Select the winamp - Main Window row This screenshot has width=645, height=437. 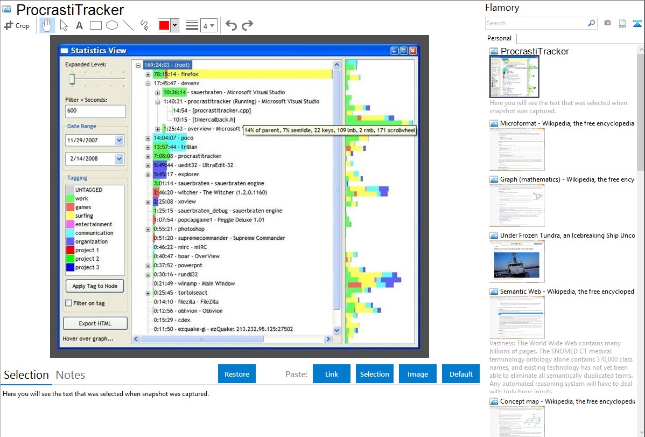pyautogui.click(x=194, y=283)
